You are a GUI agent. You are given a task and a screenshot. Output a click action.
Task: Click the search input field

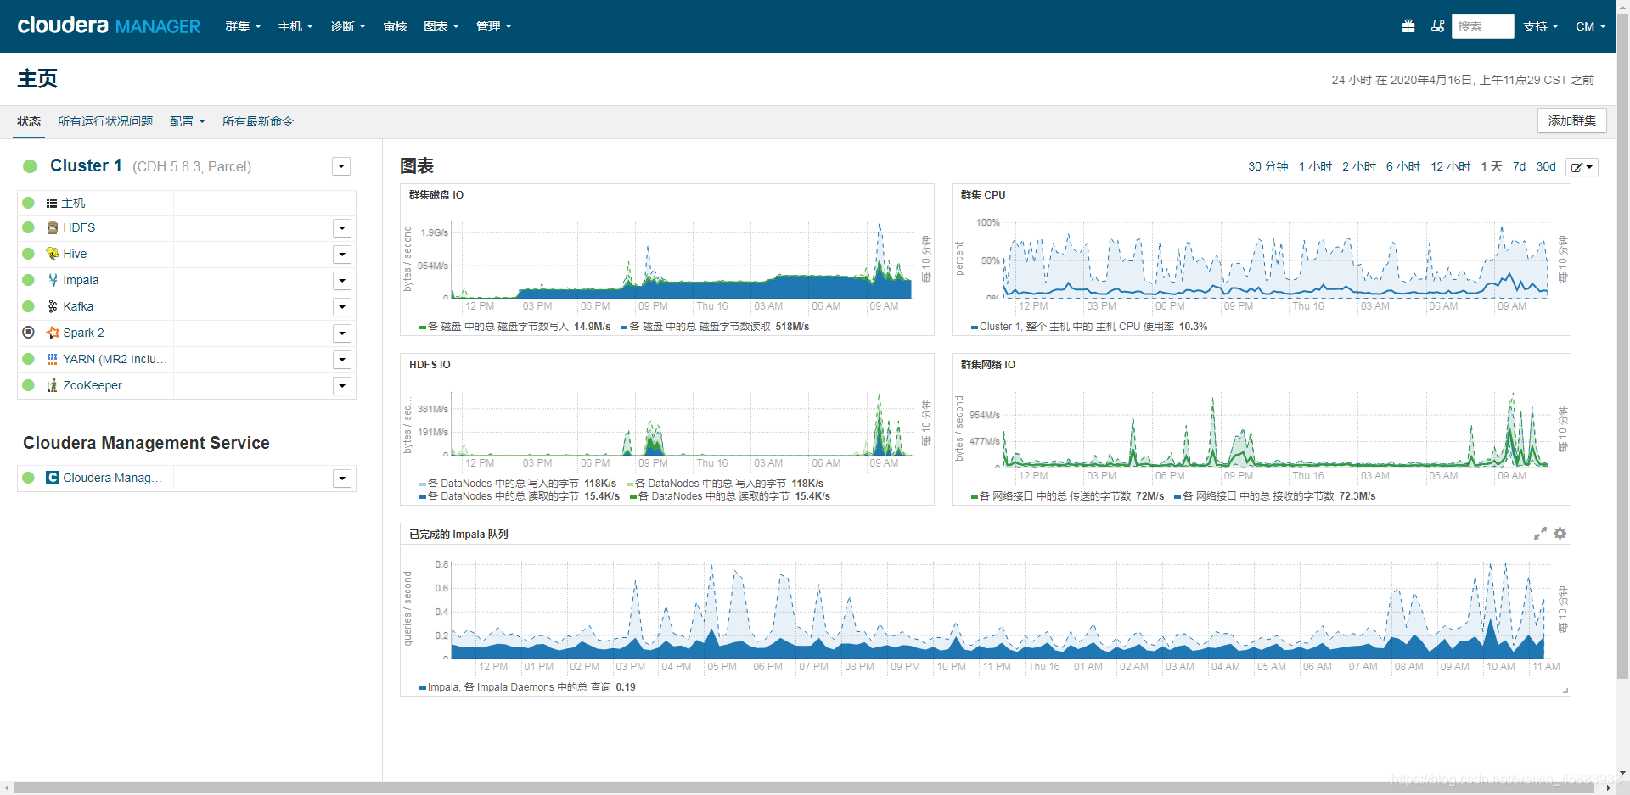[x=1482, y=26]
